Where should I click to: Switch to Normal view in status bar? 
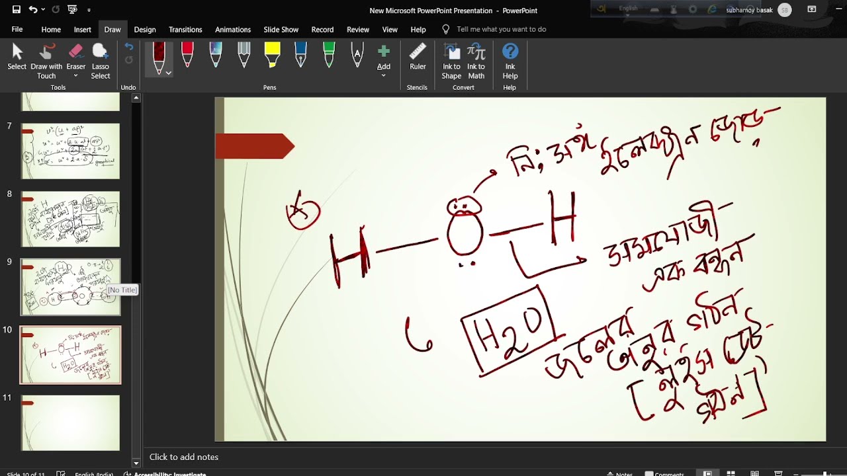[707, 473]
